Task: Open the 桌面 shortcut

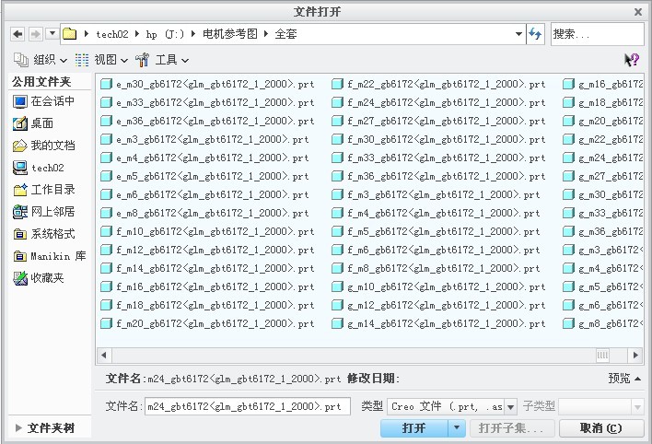Action: tap(33, 123)
